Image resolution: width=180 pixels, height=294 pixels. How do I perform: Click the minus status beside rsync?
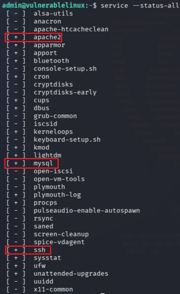[x=16, y=218]
